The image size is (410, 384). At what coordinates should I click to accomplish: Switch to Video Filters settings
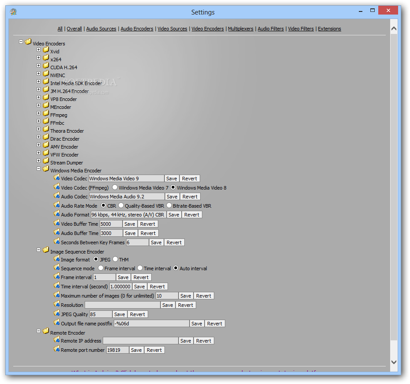click(301, 29)
